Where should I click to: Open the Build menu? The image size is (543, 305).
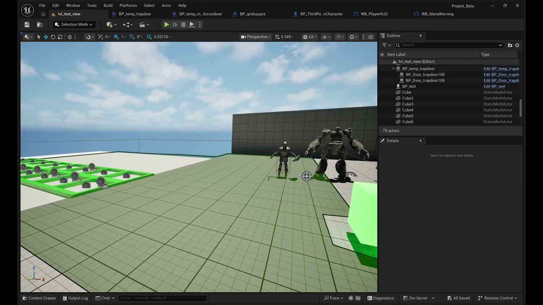pos(108,6)
